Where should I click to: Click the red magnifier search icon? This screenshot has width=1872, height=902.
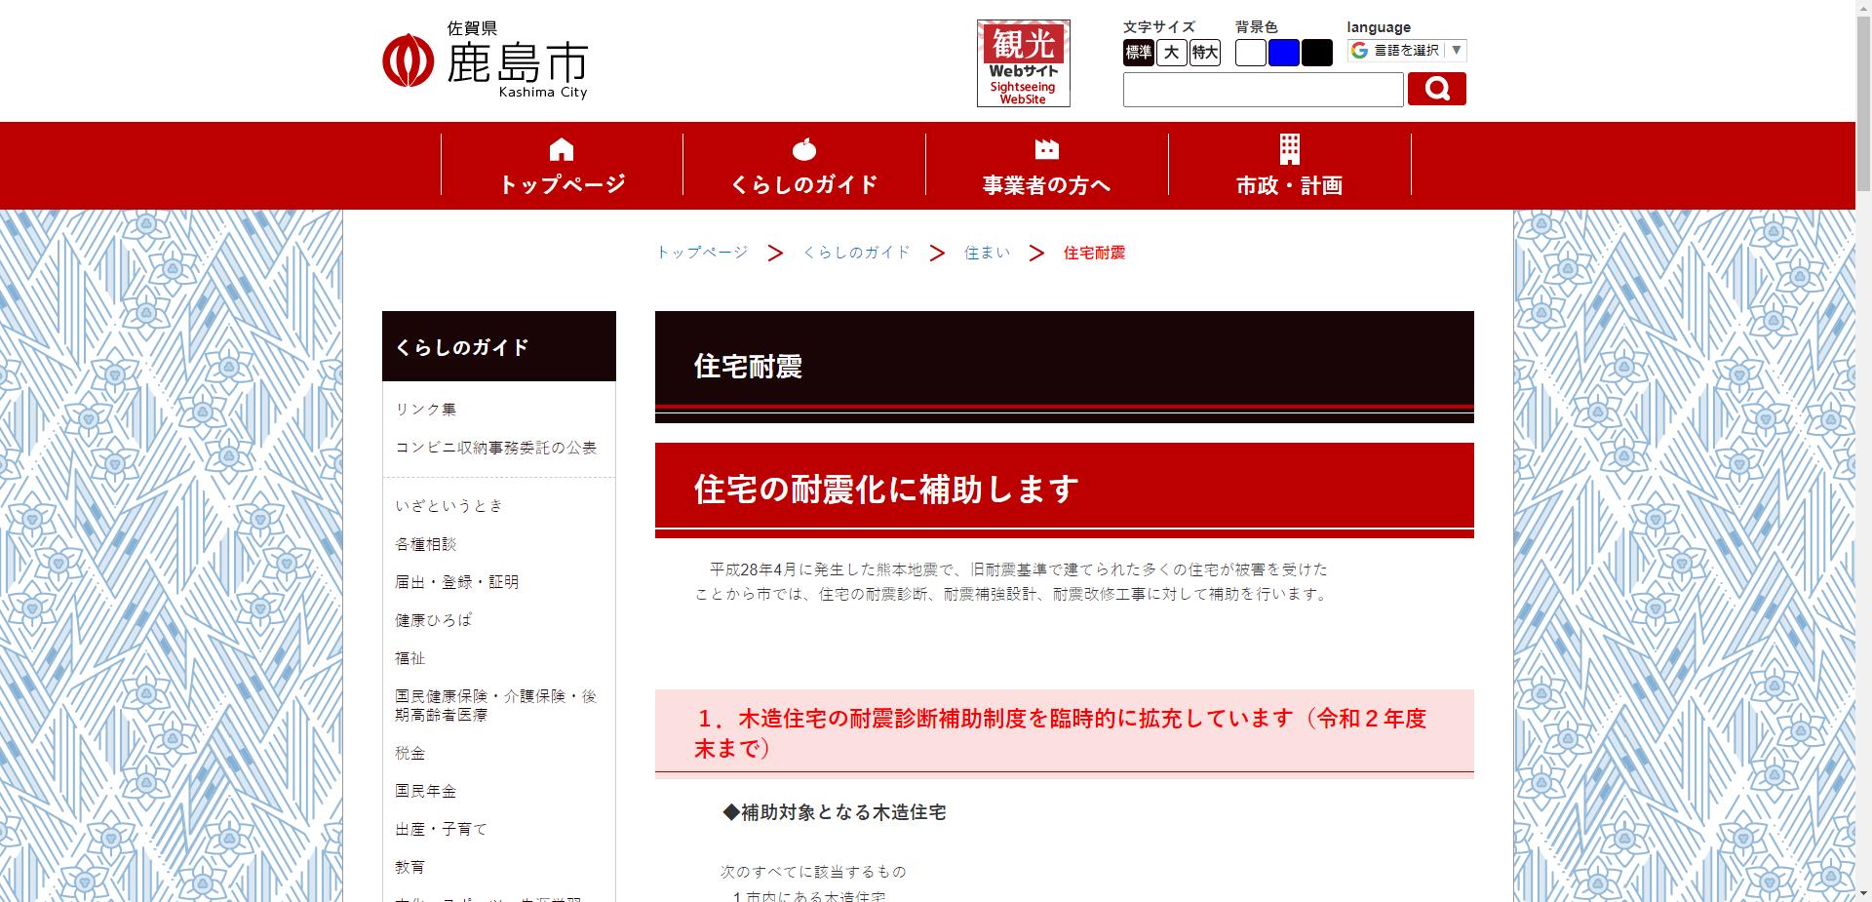point(1436,89)
